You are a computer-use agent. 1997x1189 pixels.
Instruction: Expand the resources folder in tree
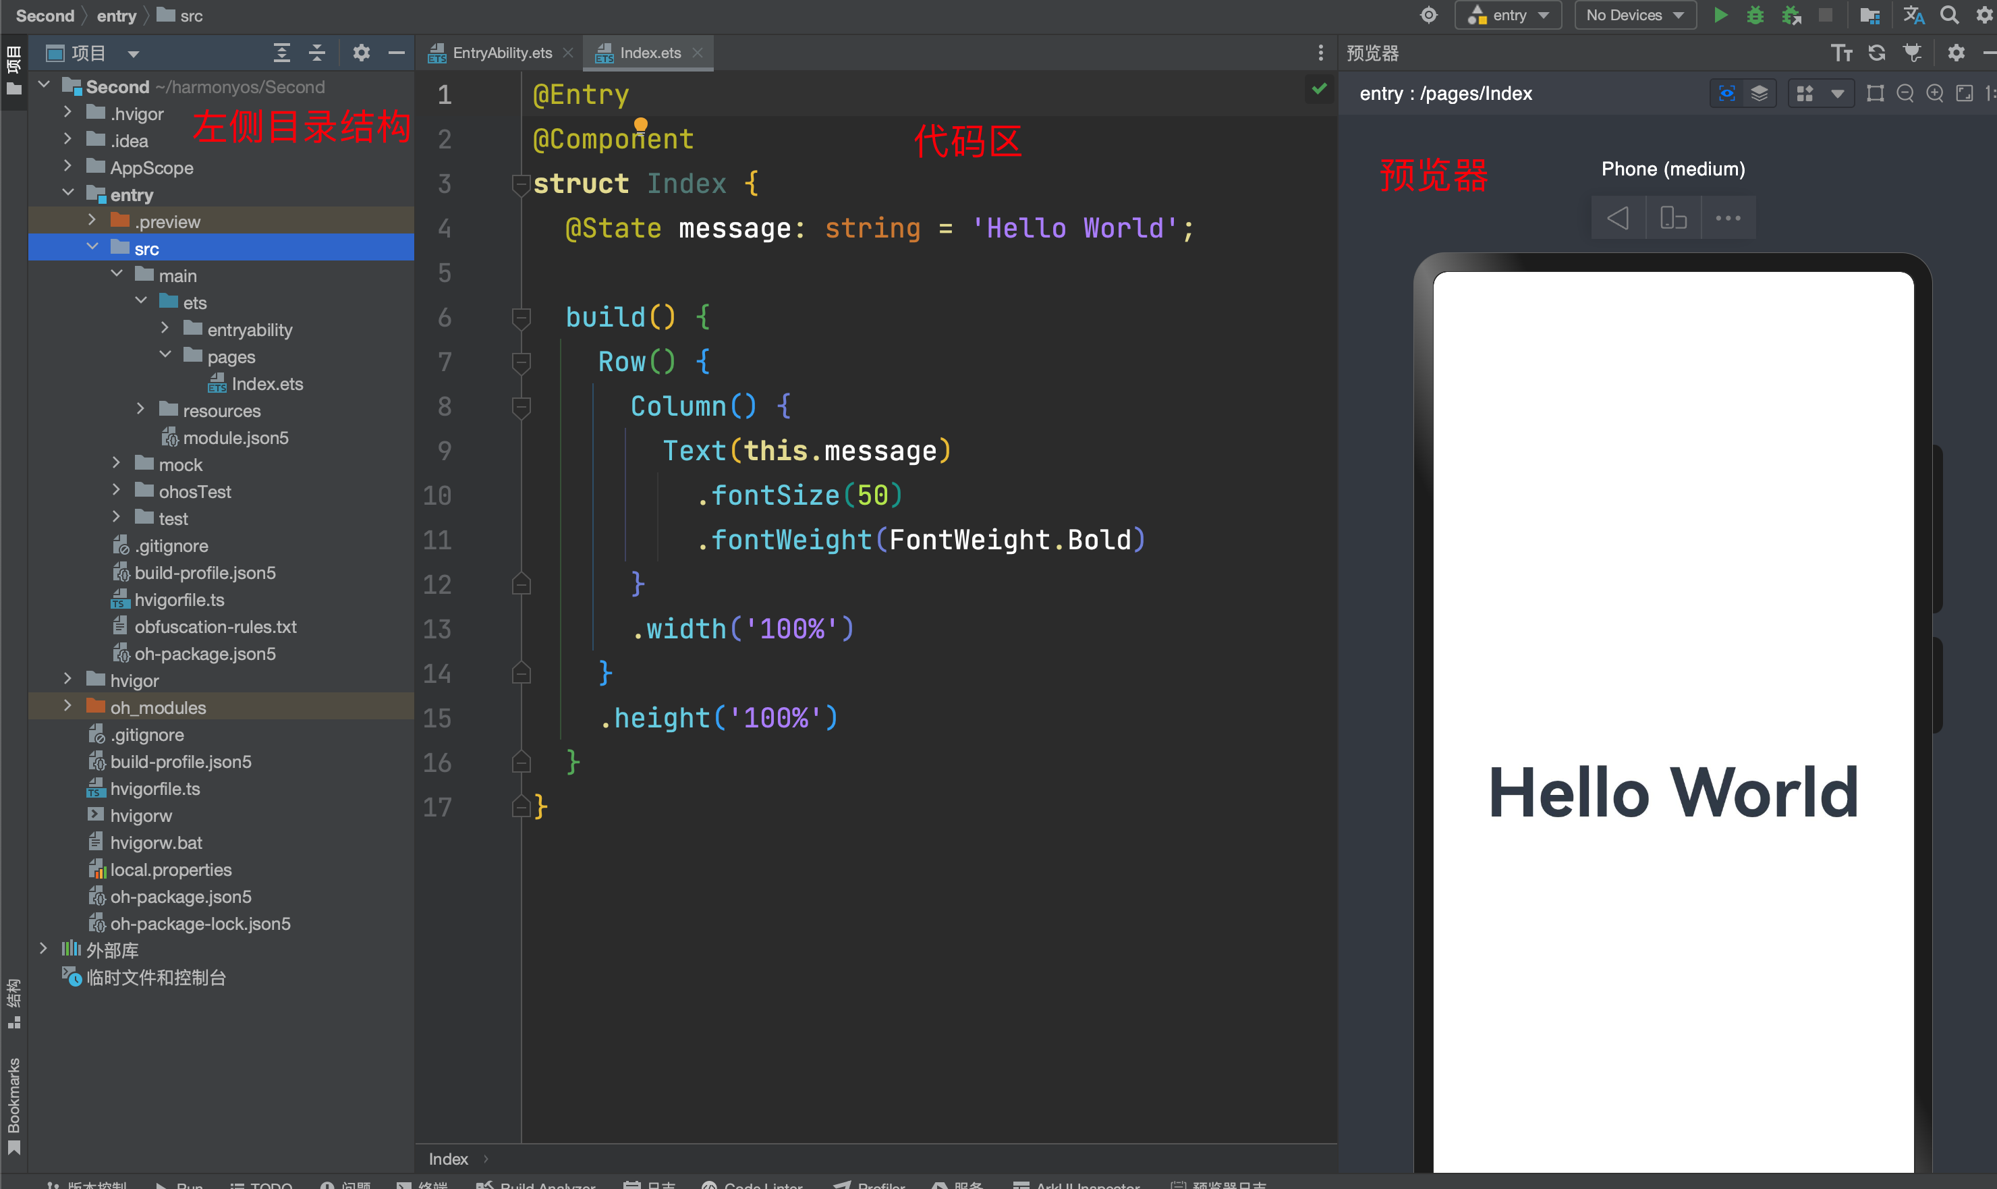141,410
